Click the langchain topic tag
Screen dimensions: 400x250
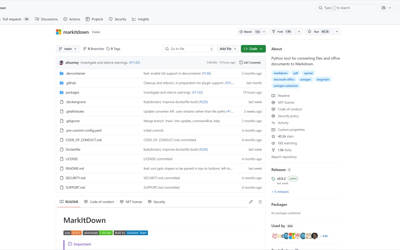click(x=323, y=80)
